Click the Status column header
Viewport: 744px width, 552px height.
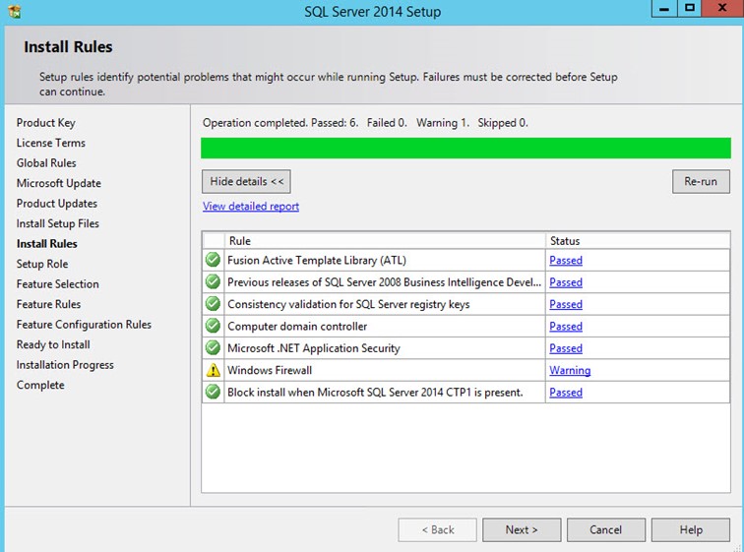(565, 240)
